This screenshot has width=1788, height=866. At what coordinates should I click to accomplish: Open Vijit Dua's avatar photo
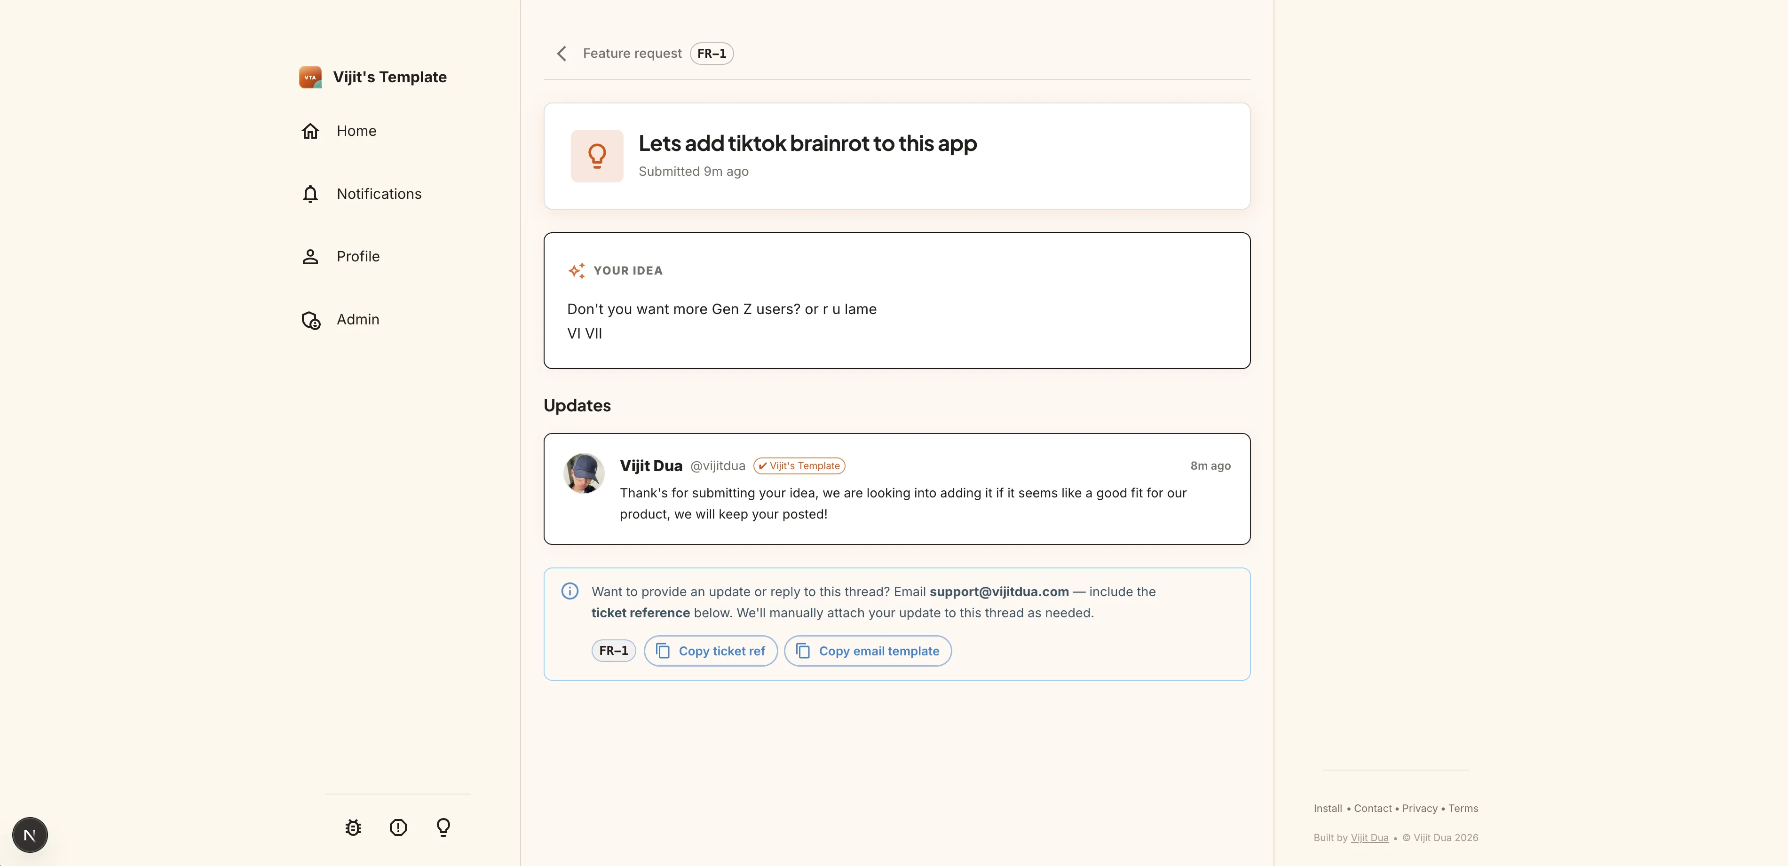(584, 473)
